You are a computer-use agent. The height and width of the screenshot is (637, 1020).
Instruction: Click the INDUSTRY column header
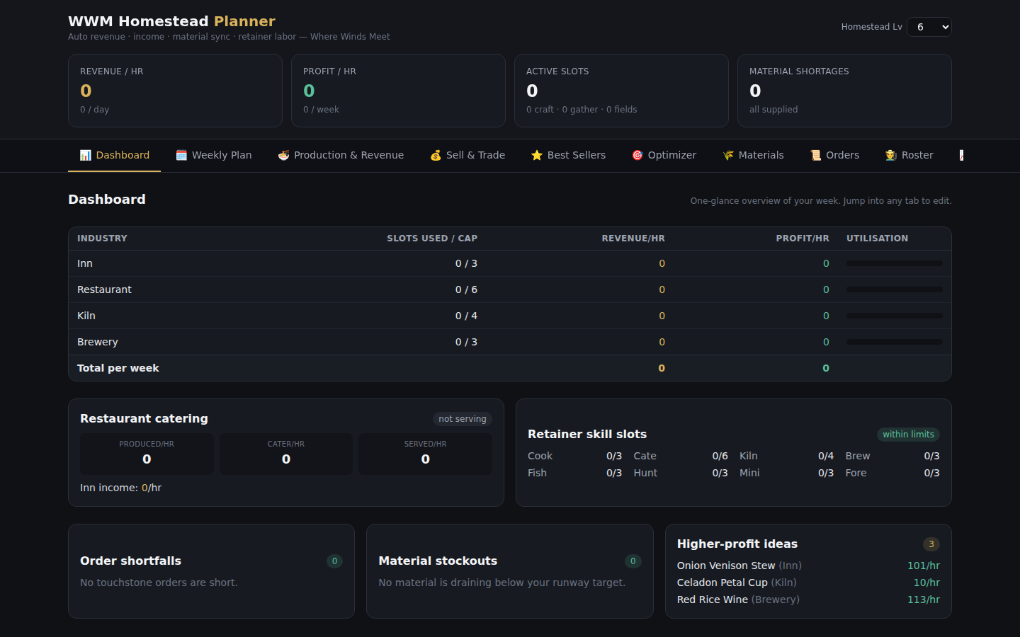pos(102,239)
